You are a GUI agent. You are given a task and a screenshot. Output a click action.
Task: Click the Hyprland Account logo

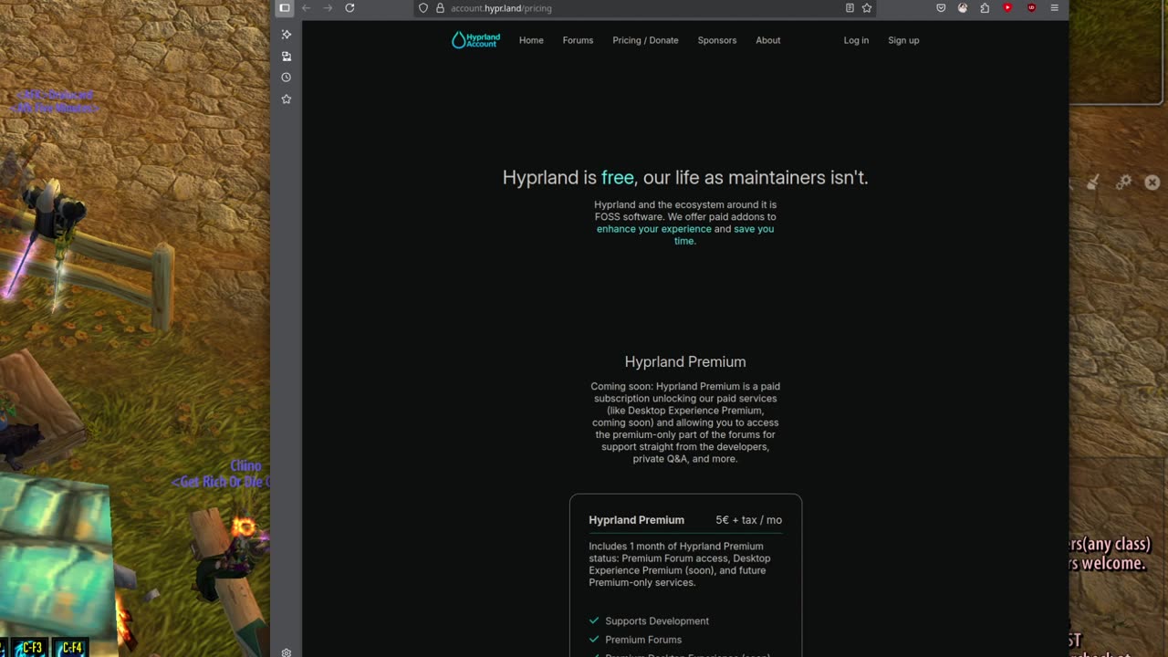point(475,40)
